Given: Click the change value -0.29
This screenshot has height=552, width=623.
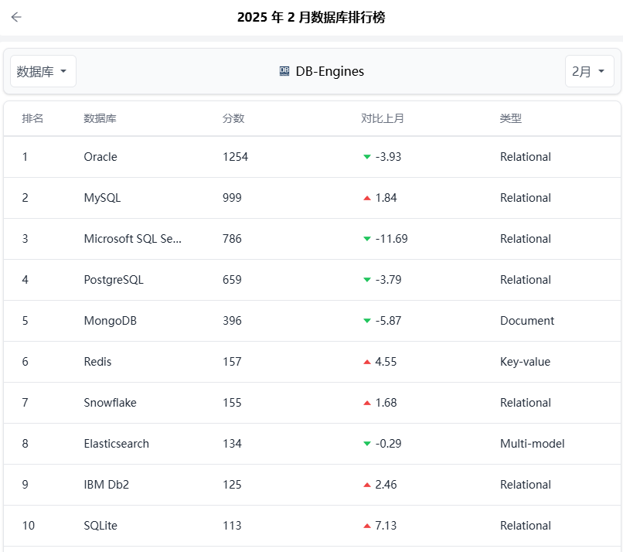Looking at the screenshot, I should (388, 444).
